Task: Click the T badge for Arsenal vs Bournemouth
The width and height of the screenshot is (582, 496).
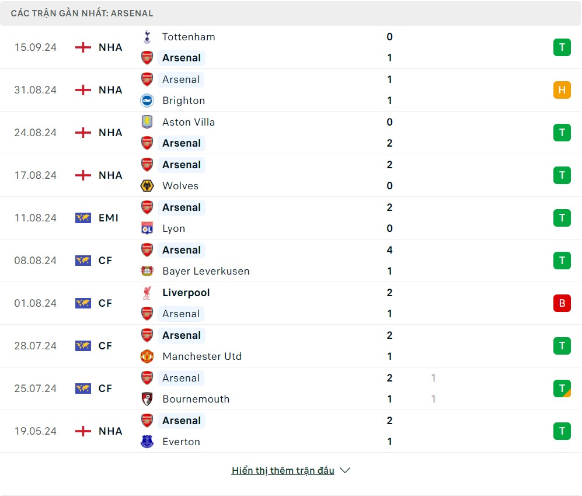Action: 562,389
